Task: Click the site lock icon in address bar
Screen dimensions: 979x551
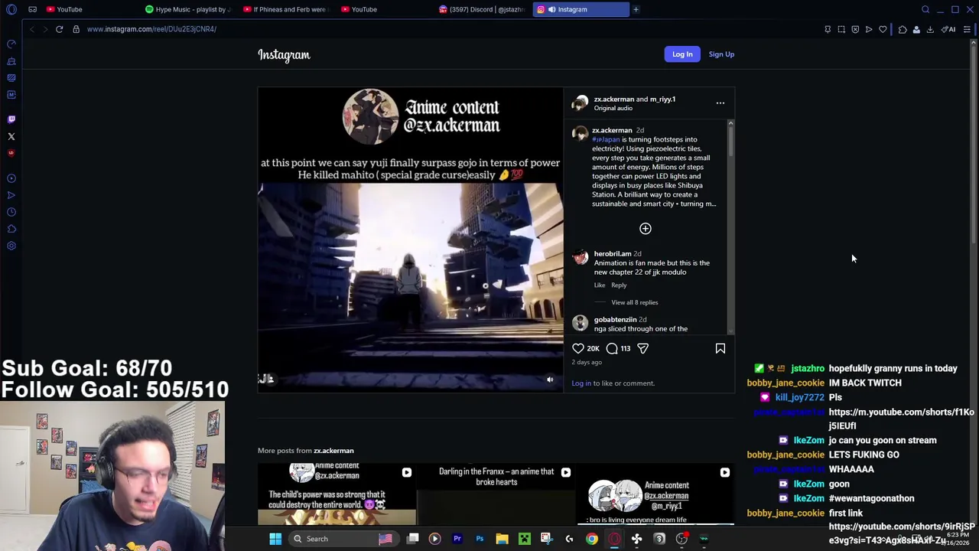Action: pyautogui.click(x=76, y=29)
